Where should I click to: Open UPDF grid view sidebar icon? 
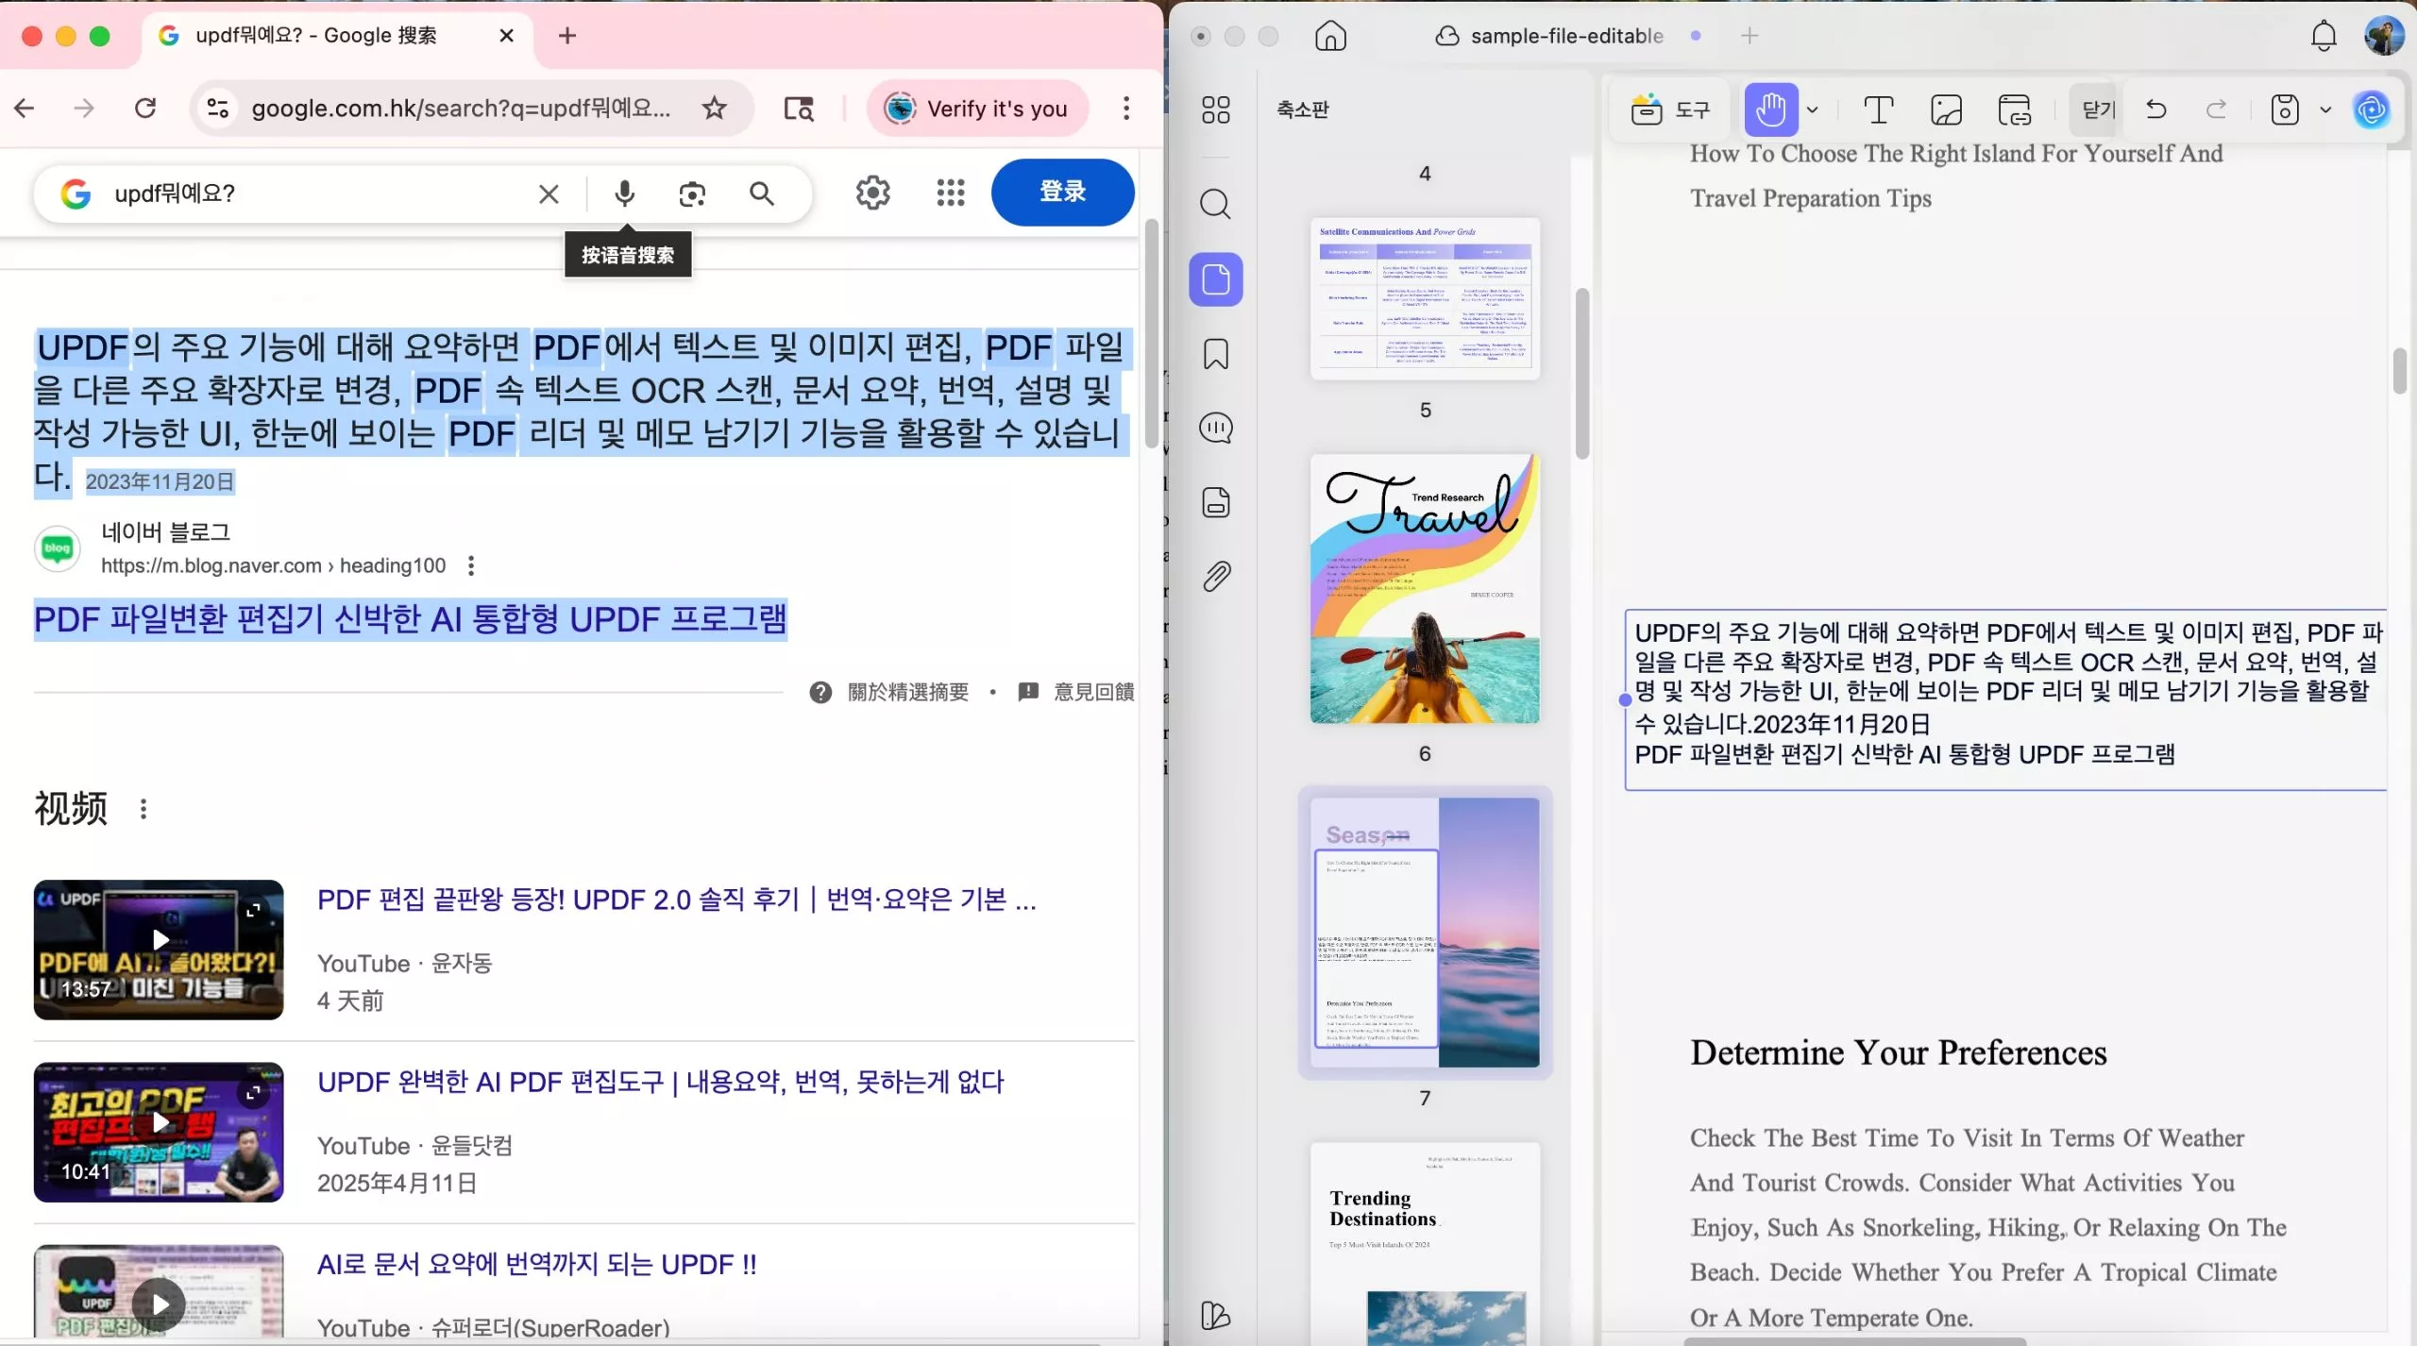[x=1216, y=110]
